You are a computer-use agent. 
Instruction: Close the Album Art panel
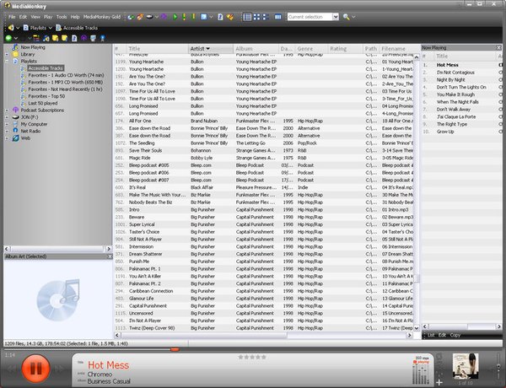(x=110, y=256)
